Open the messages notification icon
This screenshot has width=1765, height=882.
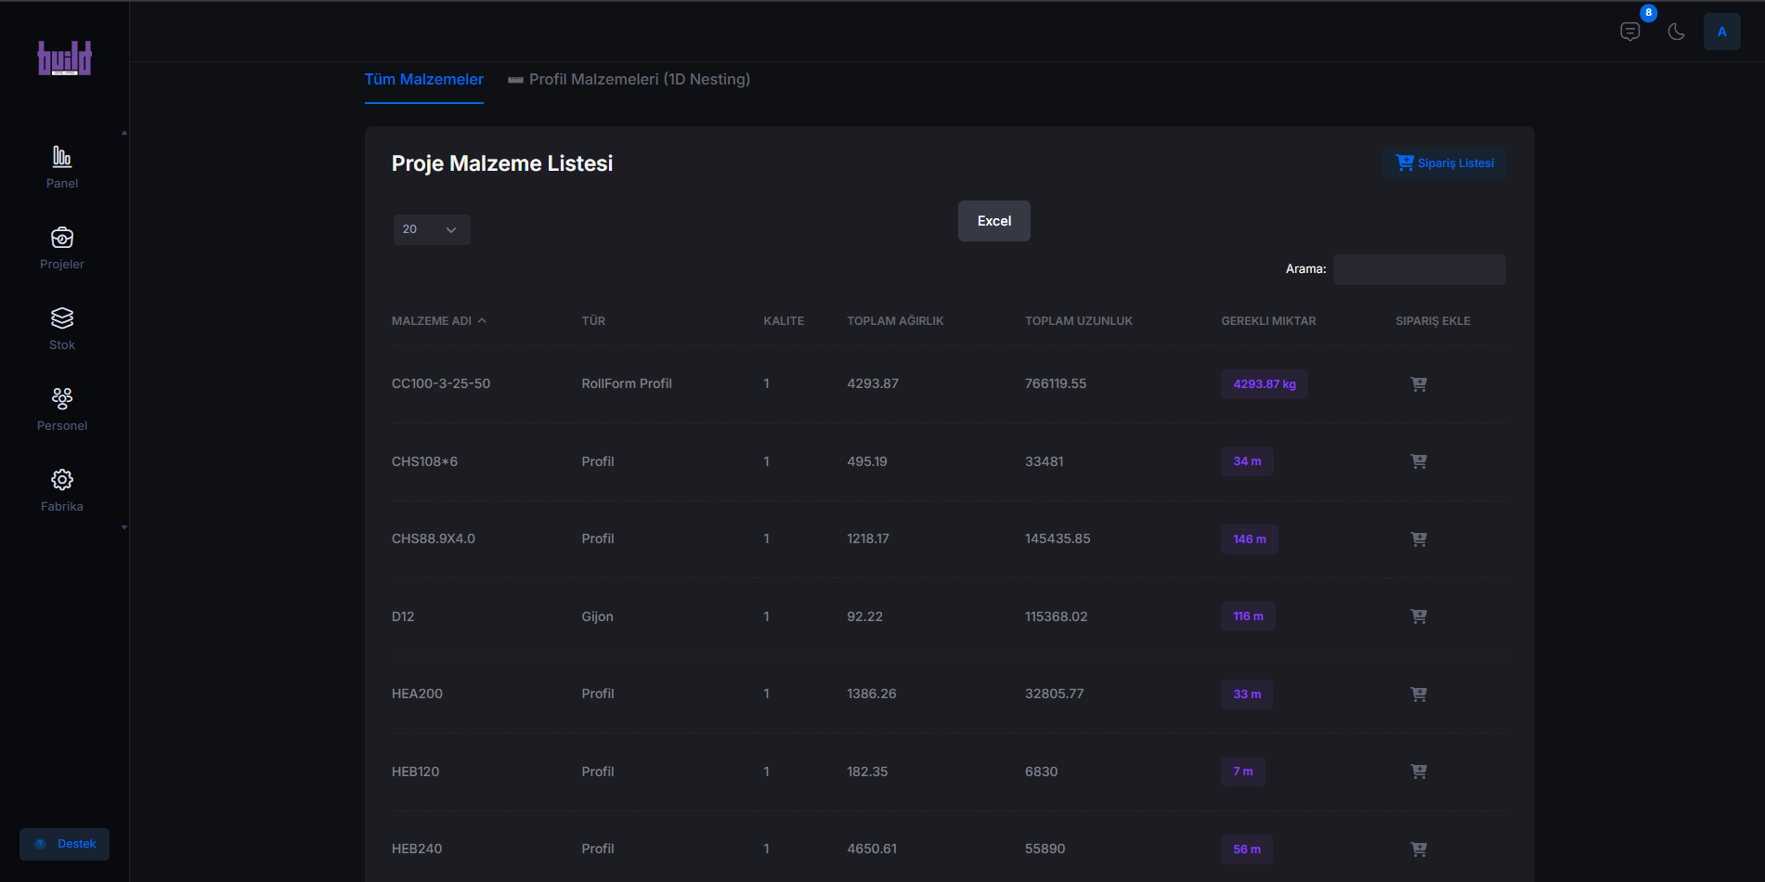coord(1629,32)
